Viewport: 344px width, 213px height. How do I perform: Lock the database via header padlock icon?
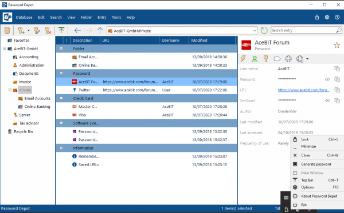pos(317,17)
